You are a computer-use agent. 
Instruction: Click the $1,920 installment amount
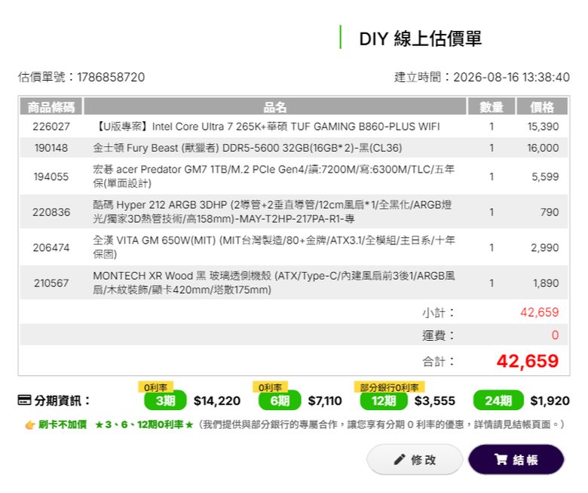550,401
